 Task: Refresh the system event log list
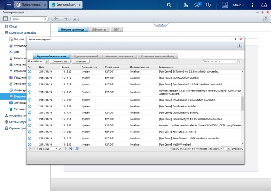(77, 149)
